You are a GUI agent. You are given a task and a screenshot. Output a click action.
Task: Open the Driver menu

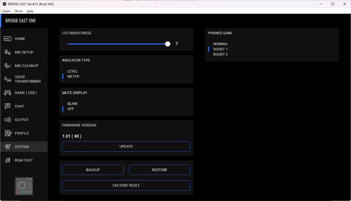click(19, 11)
